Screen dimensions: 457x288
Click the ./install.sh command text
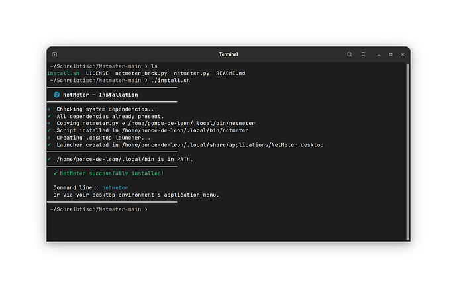[x=170, y=81]
